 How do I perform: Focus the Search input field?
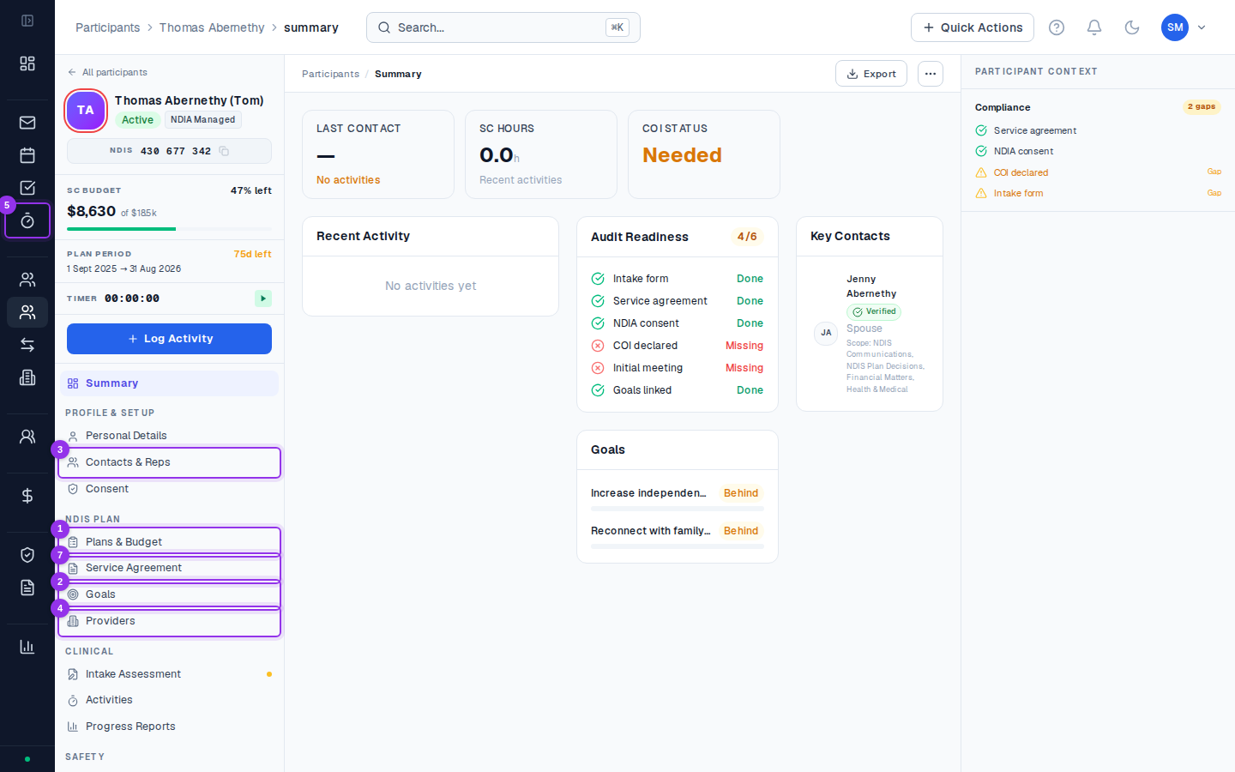click(503, 27)
